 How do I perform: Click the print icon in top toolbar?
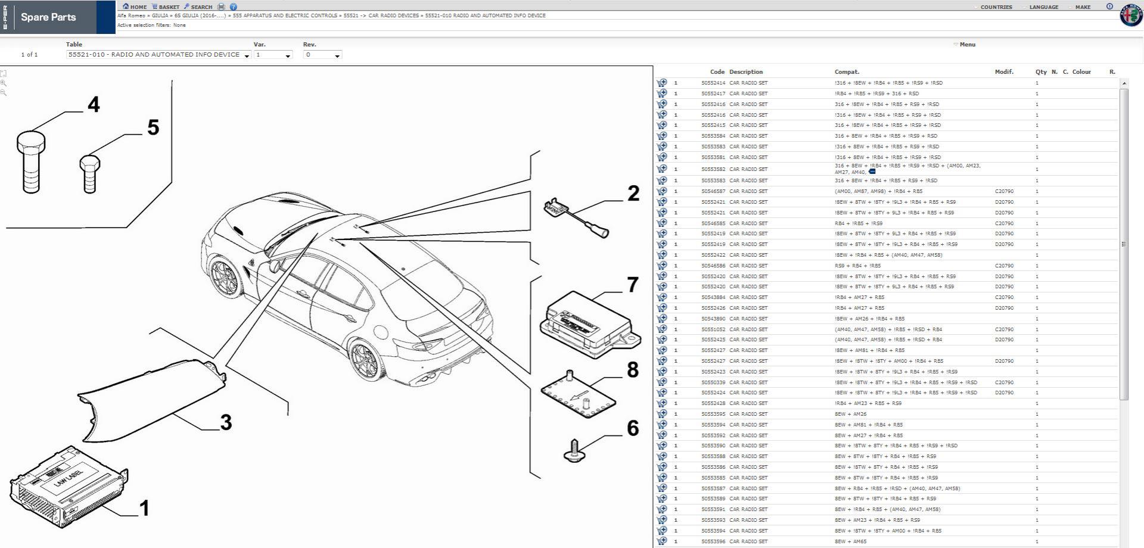[x=221, y=7]
